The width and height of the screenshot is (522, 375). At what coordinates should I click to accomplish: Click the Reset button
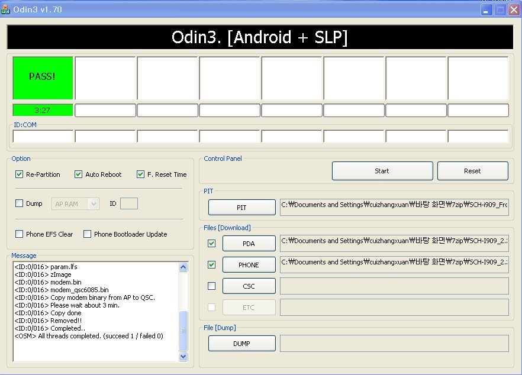pyautogui.click(x=473, y=171)
